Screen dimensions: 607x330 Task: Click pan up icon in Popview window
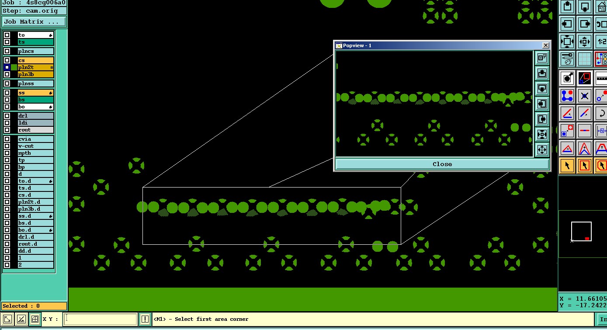click(542, 73)
